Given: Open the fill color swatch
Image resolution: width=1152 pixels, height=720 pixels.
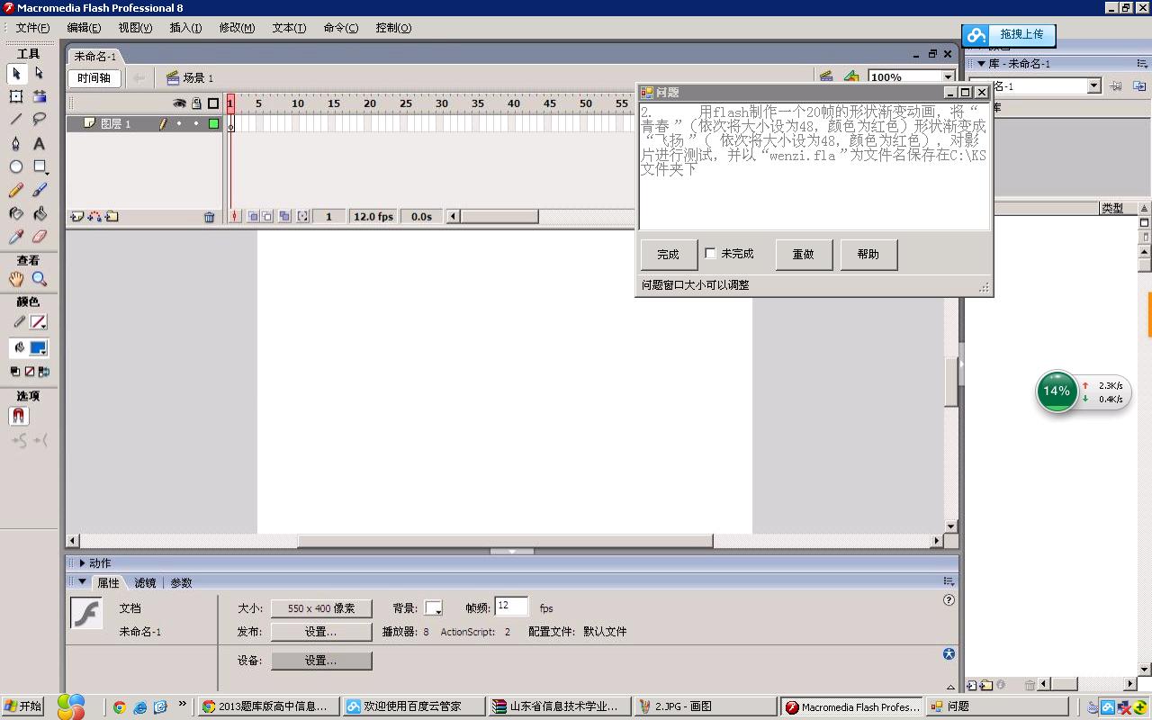Looking at the screenshot, I should (38, 348).
